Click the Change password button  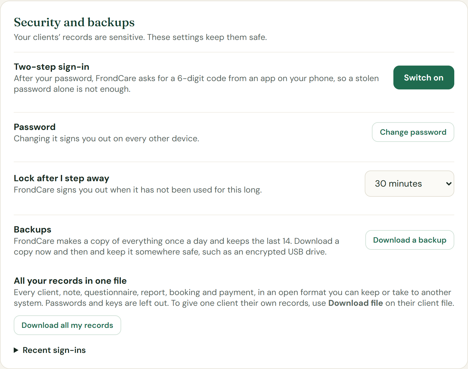[x=413, y=132]
